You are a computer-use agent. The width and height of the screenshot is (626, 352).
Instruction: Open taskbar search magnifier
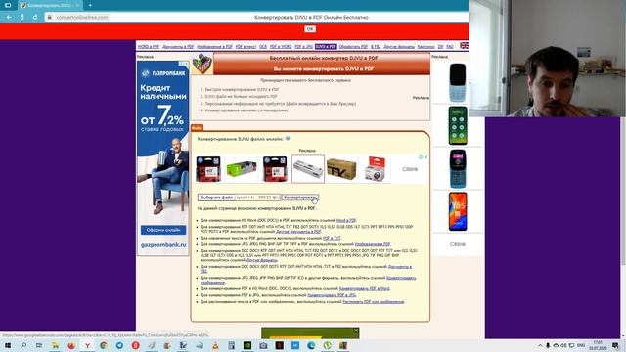[x=23, y=345]
